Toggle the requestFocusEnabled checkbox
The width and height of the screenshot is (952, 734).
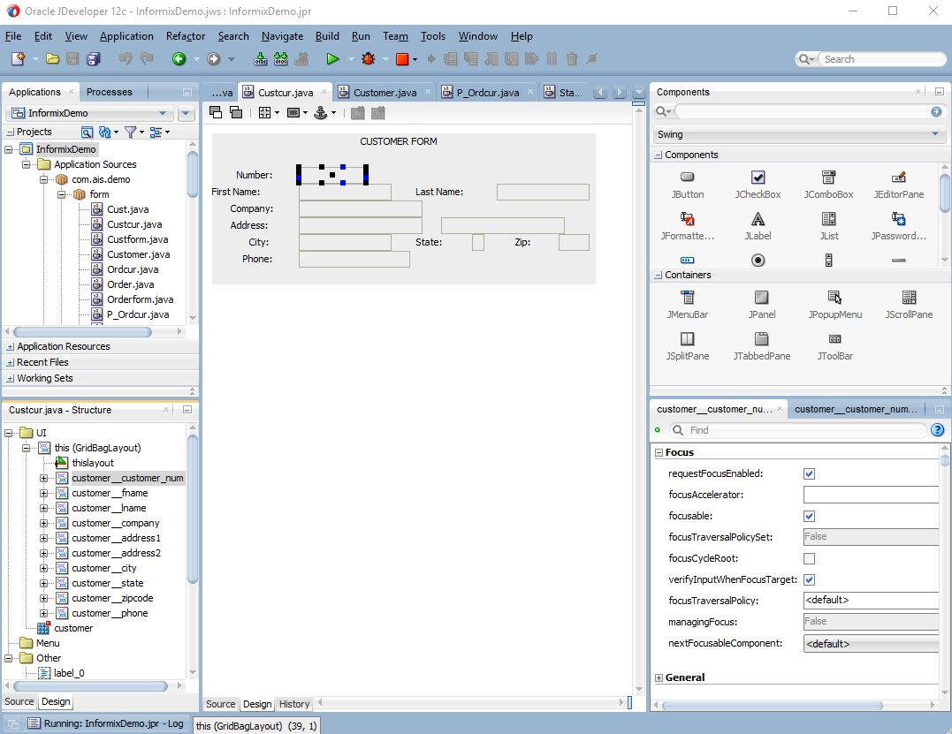click(809, 473)
